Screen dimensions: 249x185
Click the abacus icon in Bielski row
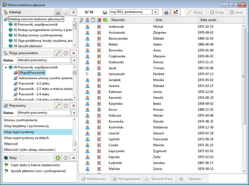point(99,44)
